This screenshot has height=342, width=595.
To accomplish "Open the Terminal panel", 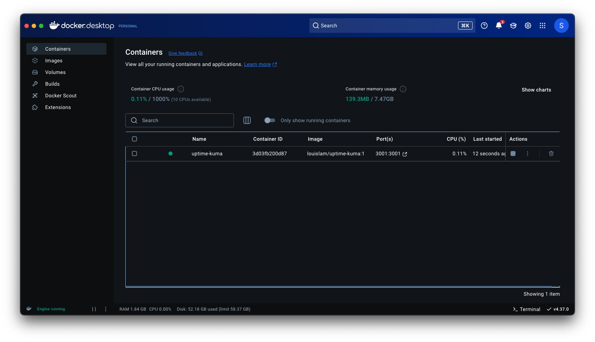I will pos(527,309).
